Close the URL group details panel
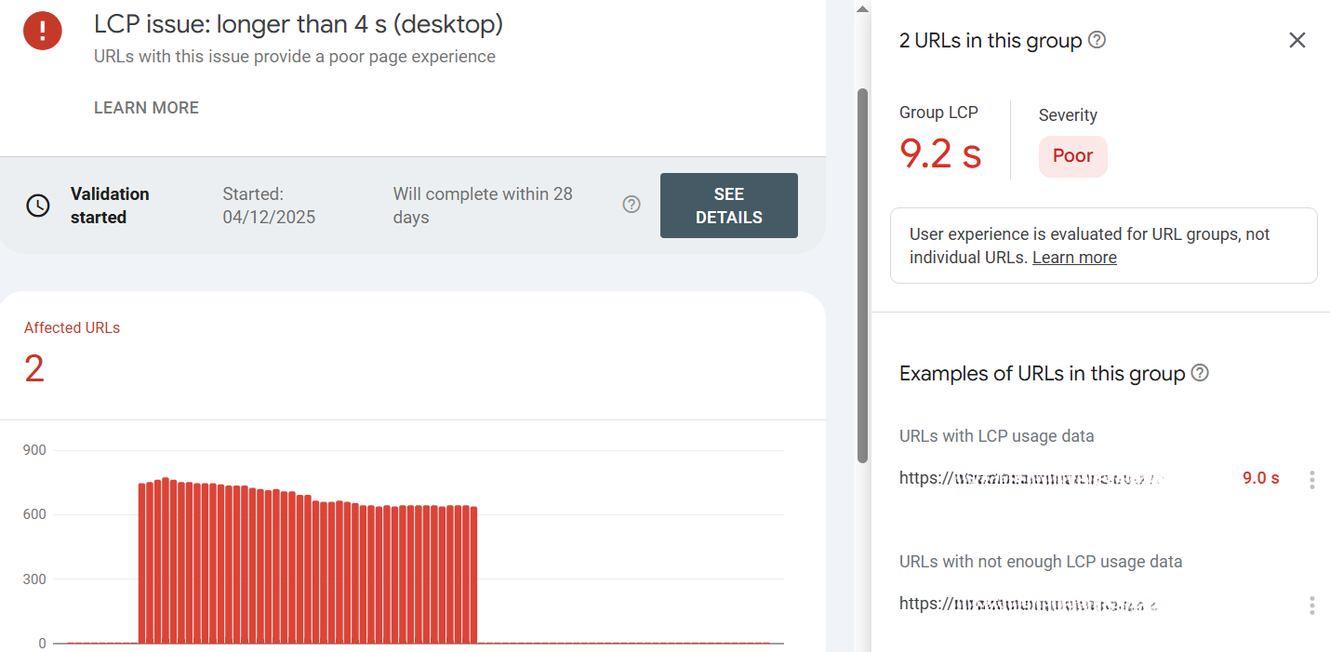Viewport: 1330px width, 652px height. click(x=1297, y=40)
